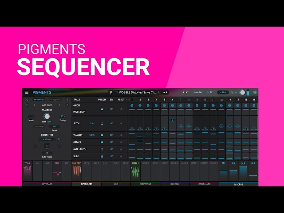Open the Pigments hamburger menu
The height and width of the screenshot is (213, 284).
pos(27,92)
